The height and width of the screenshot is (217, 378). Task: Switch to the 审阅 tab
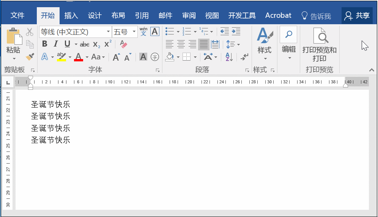189,16
